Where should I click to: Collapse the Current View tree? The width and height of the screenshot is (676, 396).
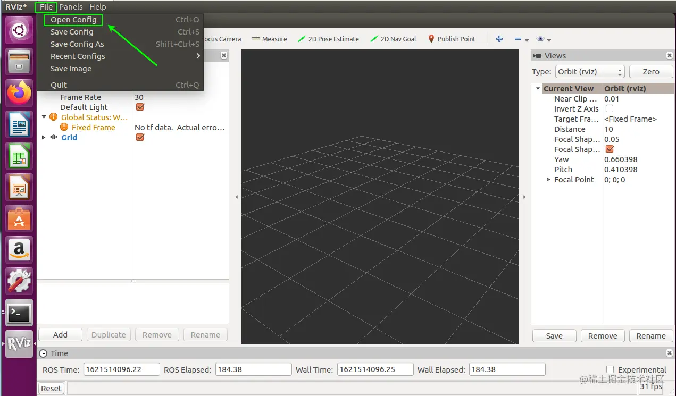coord(538,88)
